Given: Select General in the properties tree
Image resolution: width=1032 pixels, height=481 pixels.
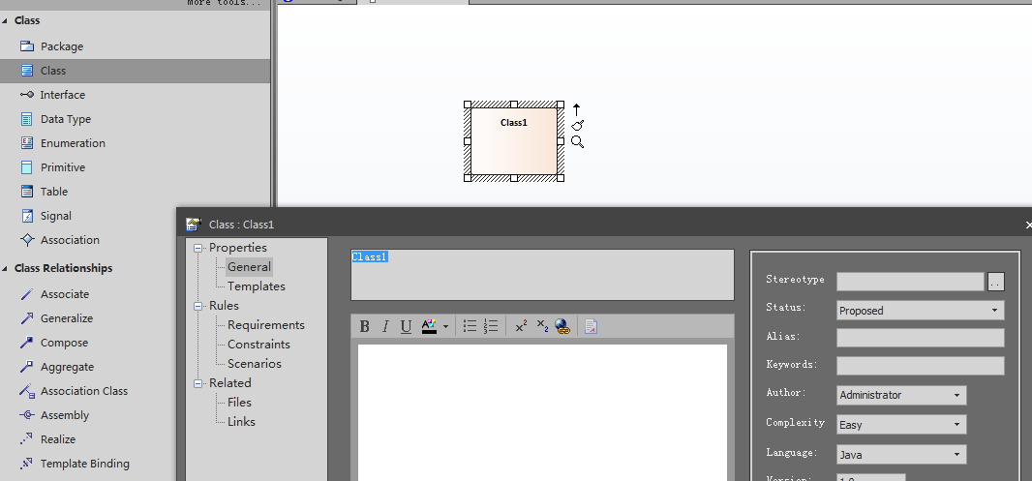Looking at the screenshot, I should 249,266.
